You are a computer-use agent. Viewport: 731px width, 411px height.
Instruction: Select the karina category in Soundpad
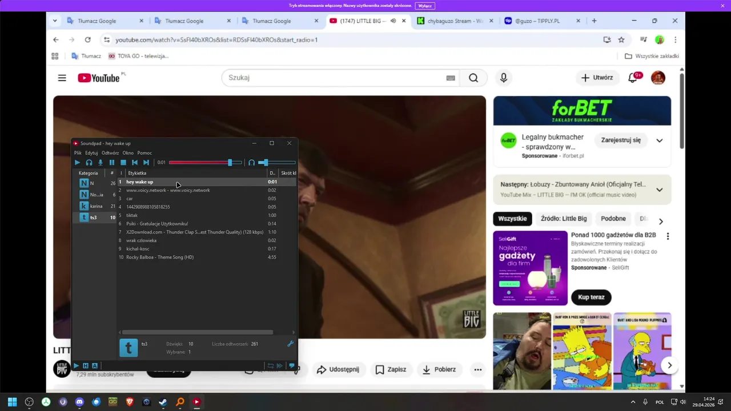pyautogui.click(x=95, y=206)
